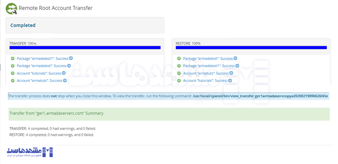Click the view_transfer command text

click(x=260, y=96)
